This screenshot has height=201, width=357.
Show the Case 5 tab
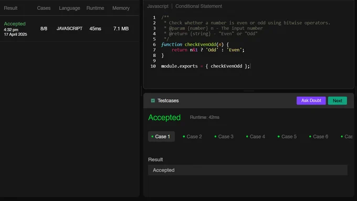click(x=287, y=136)
